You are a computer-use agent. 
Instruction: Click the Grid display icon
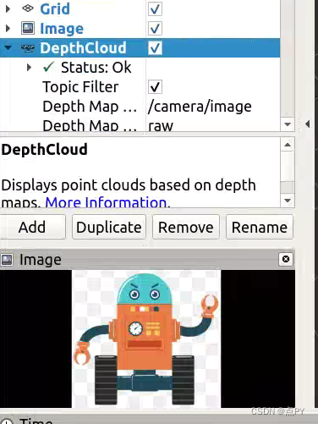28,8
